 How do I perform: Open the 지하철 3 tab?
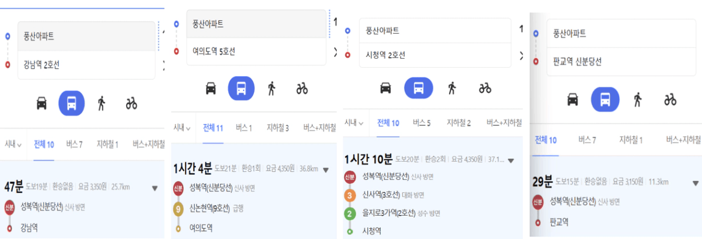click(x=277, y=128)
